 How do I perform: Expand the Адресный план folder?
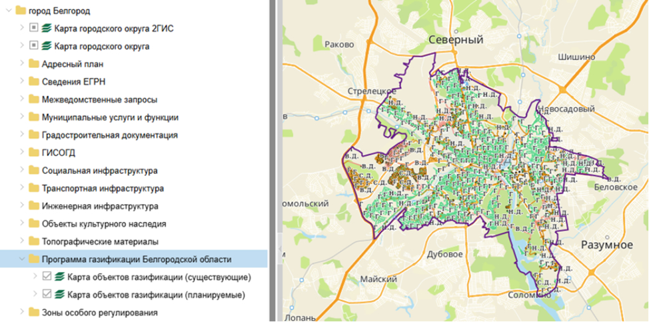point(23,64)
